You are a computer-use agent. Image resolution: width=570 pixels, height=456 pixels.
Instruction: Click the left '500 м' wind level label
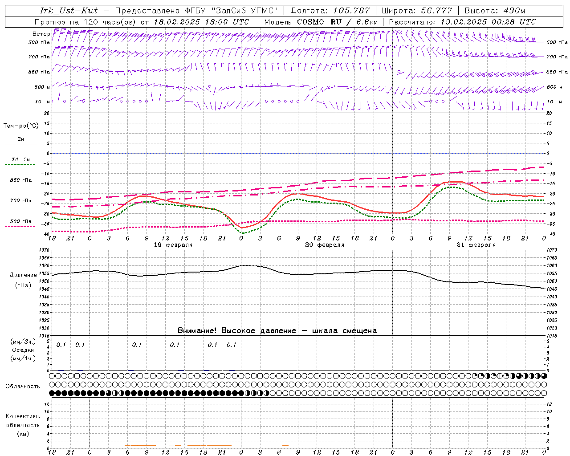point(42,87)
